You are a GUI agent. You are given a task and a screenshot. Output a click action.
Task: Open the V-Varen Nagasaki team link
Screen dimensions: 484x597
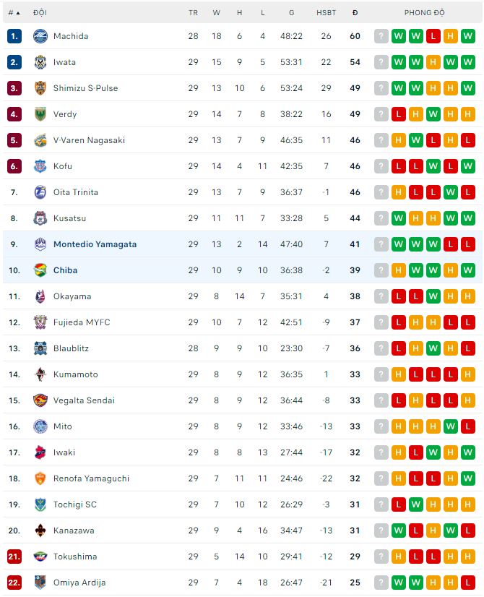89,140
